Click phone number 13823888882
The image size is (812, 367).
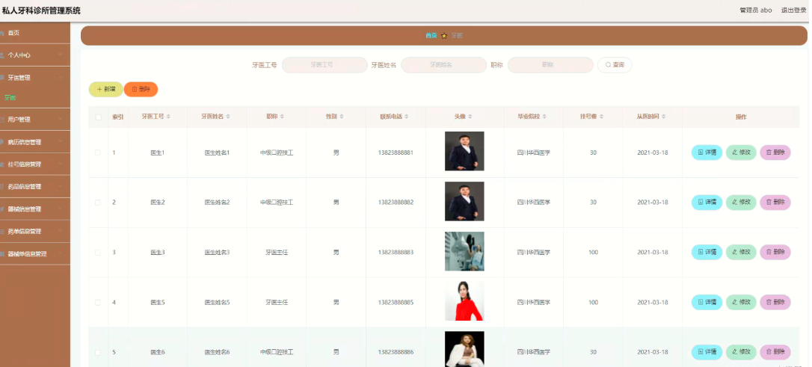click(396, 203)
